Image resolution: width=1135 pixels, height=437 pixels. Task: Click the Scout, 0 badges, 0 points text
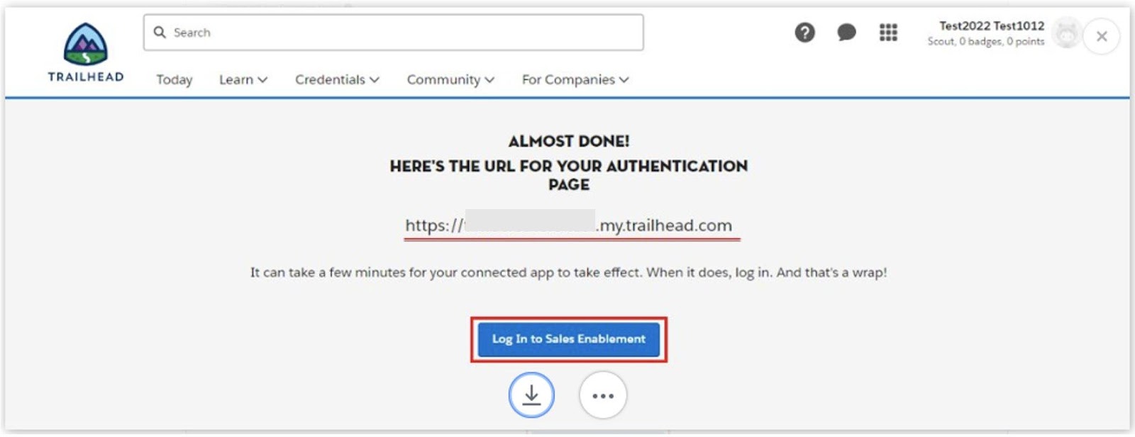click(x=986, y=42)
